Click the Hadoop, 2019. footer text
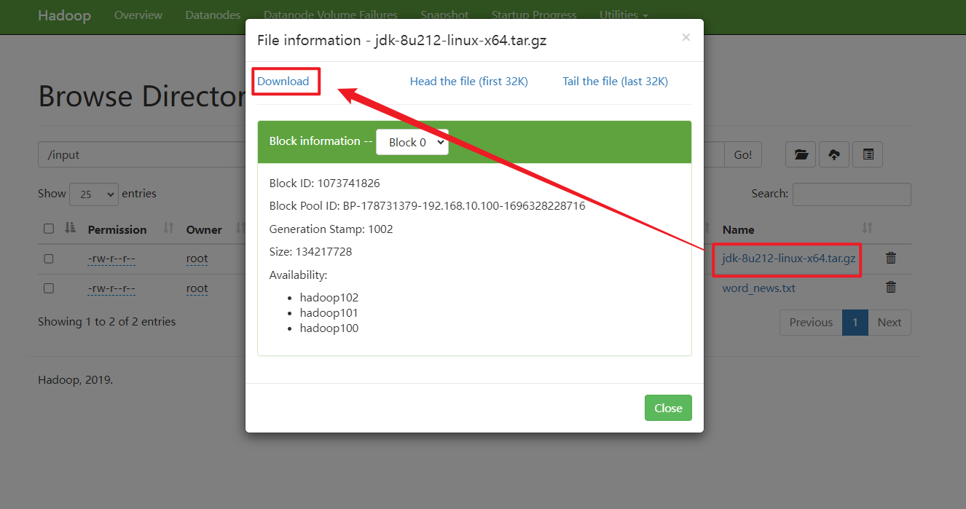The width and height of the screenshot is (966, 509). (76, 379)
